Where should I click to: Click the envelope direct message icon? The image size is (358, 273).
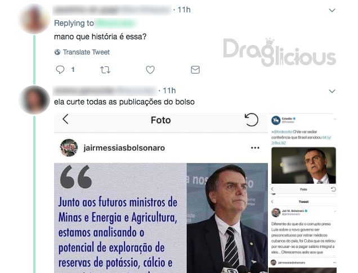tap(195, 70)
